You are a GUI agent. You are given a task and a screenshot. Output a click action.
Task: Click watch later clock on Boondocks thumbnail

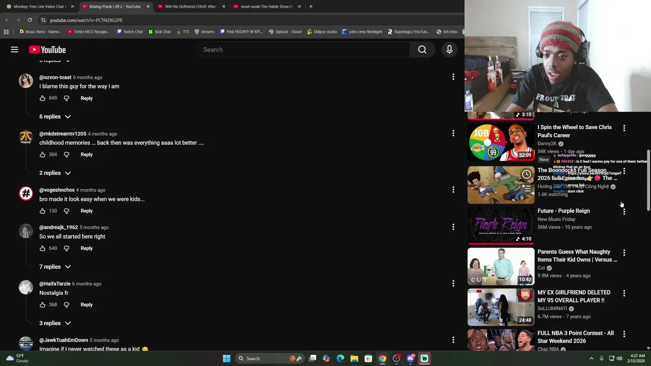tap(526, 175)
